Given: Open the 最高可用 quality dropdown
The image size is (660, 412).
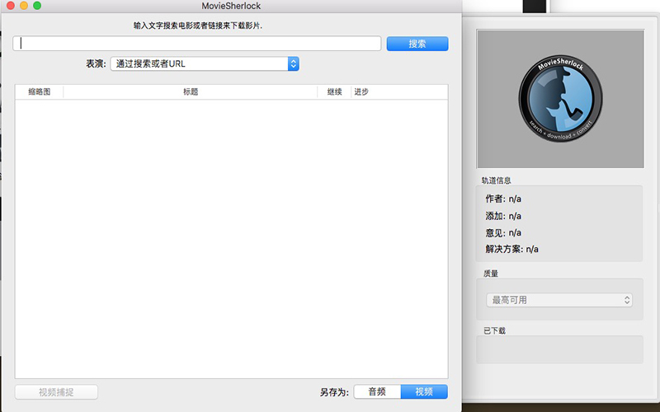Looking at the screenshot, I should [x=559, y=300].
